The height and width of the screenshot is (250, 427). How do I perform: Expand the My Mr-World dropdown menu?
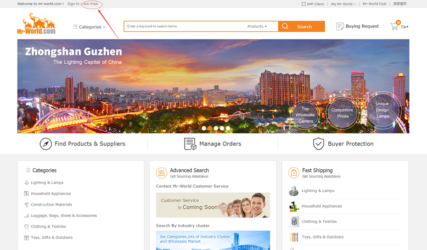coord(343,4)
